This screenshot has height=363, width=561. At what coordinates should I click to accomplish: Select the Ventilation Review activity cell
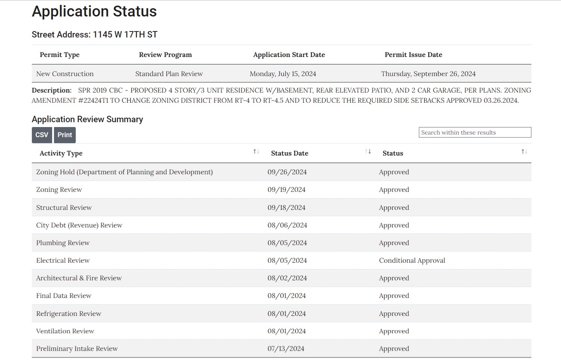pos(65,331)
